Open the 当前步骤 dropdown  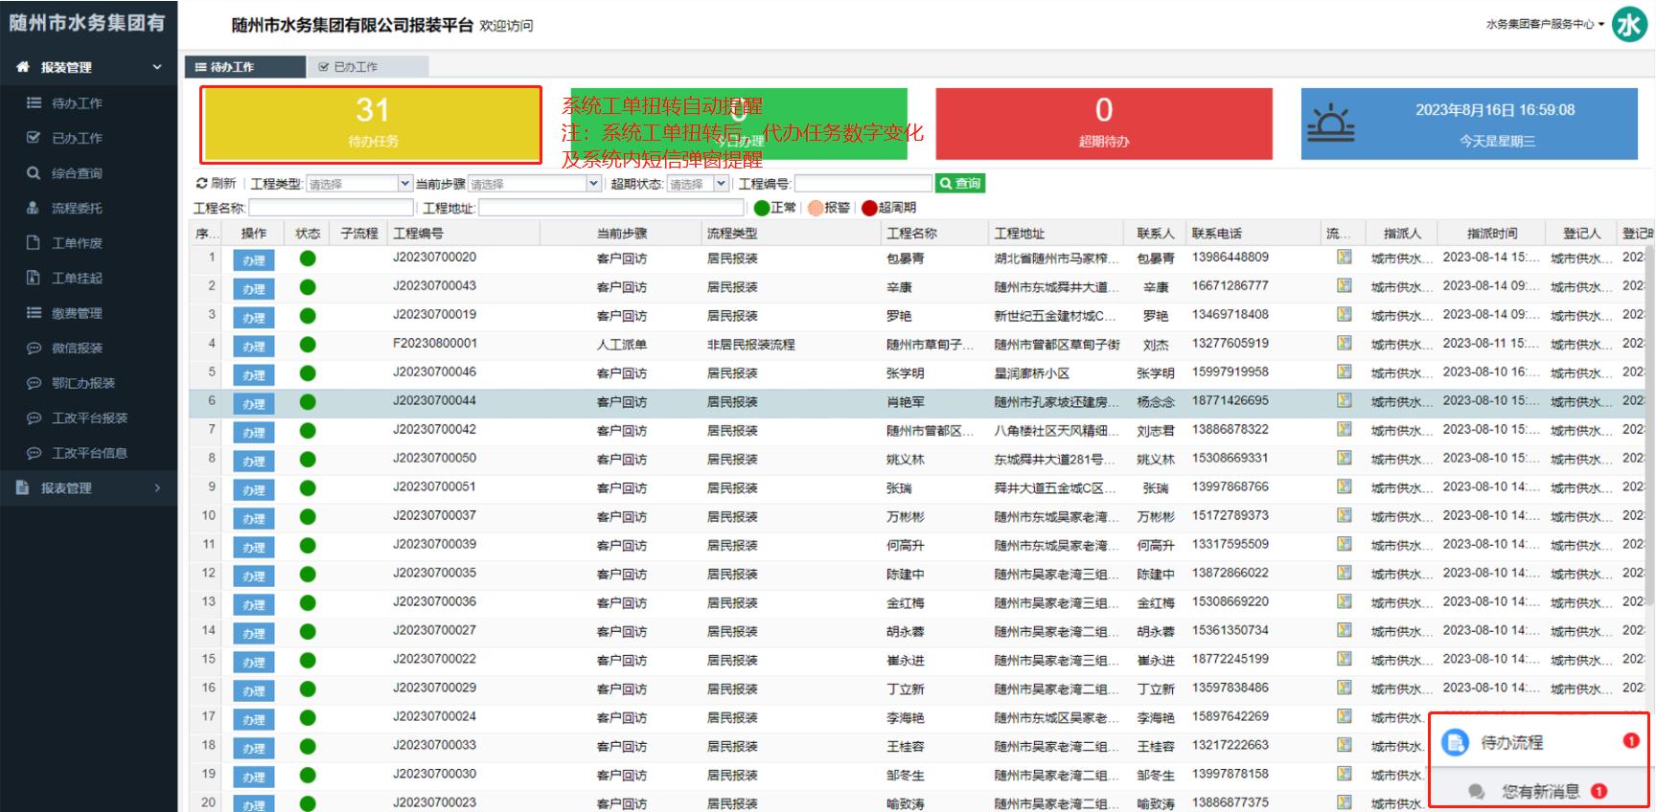534,184
